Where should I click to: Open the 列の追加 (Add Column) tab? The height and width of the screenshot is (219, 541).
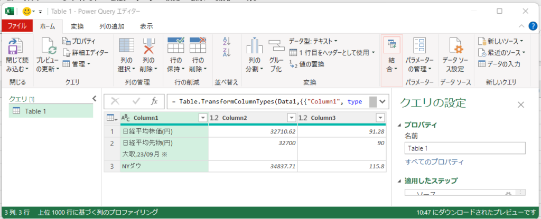tap(111, 26)
